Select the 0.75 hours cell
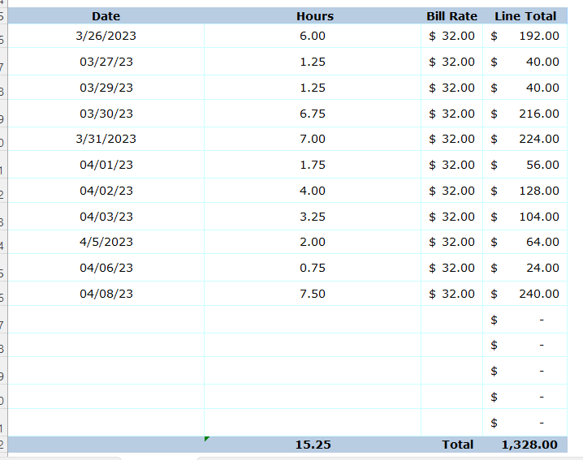The width and height of the screenshot is (583, 460). tap(313, 268)
